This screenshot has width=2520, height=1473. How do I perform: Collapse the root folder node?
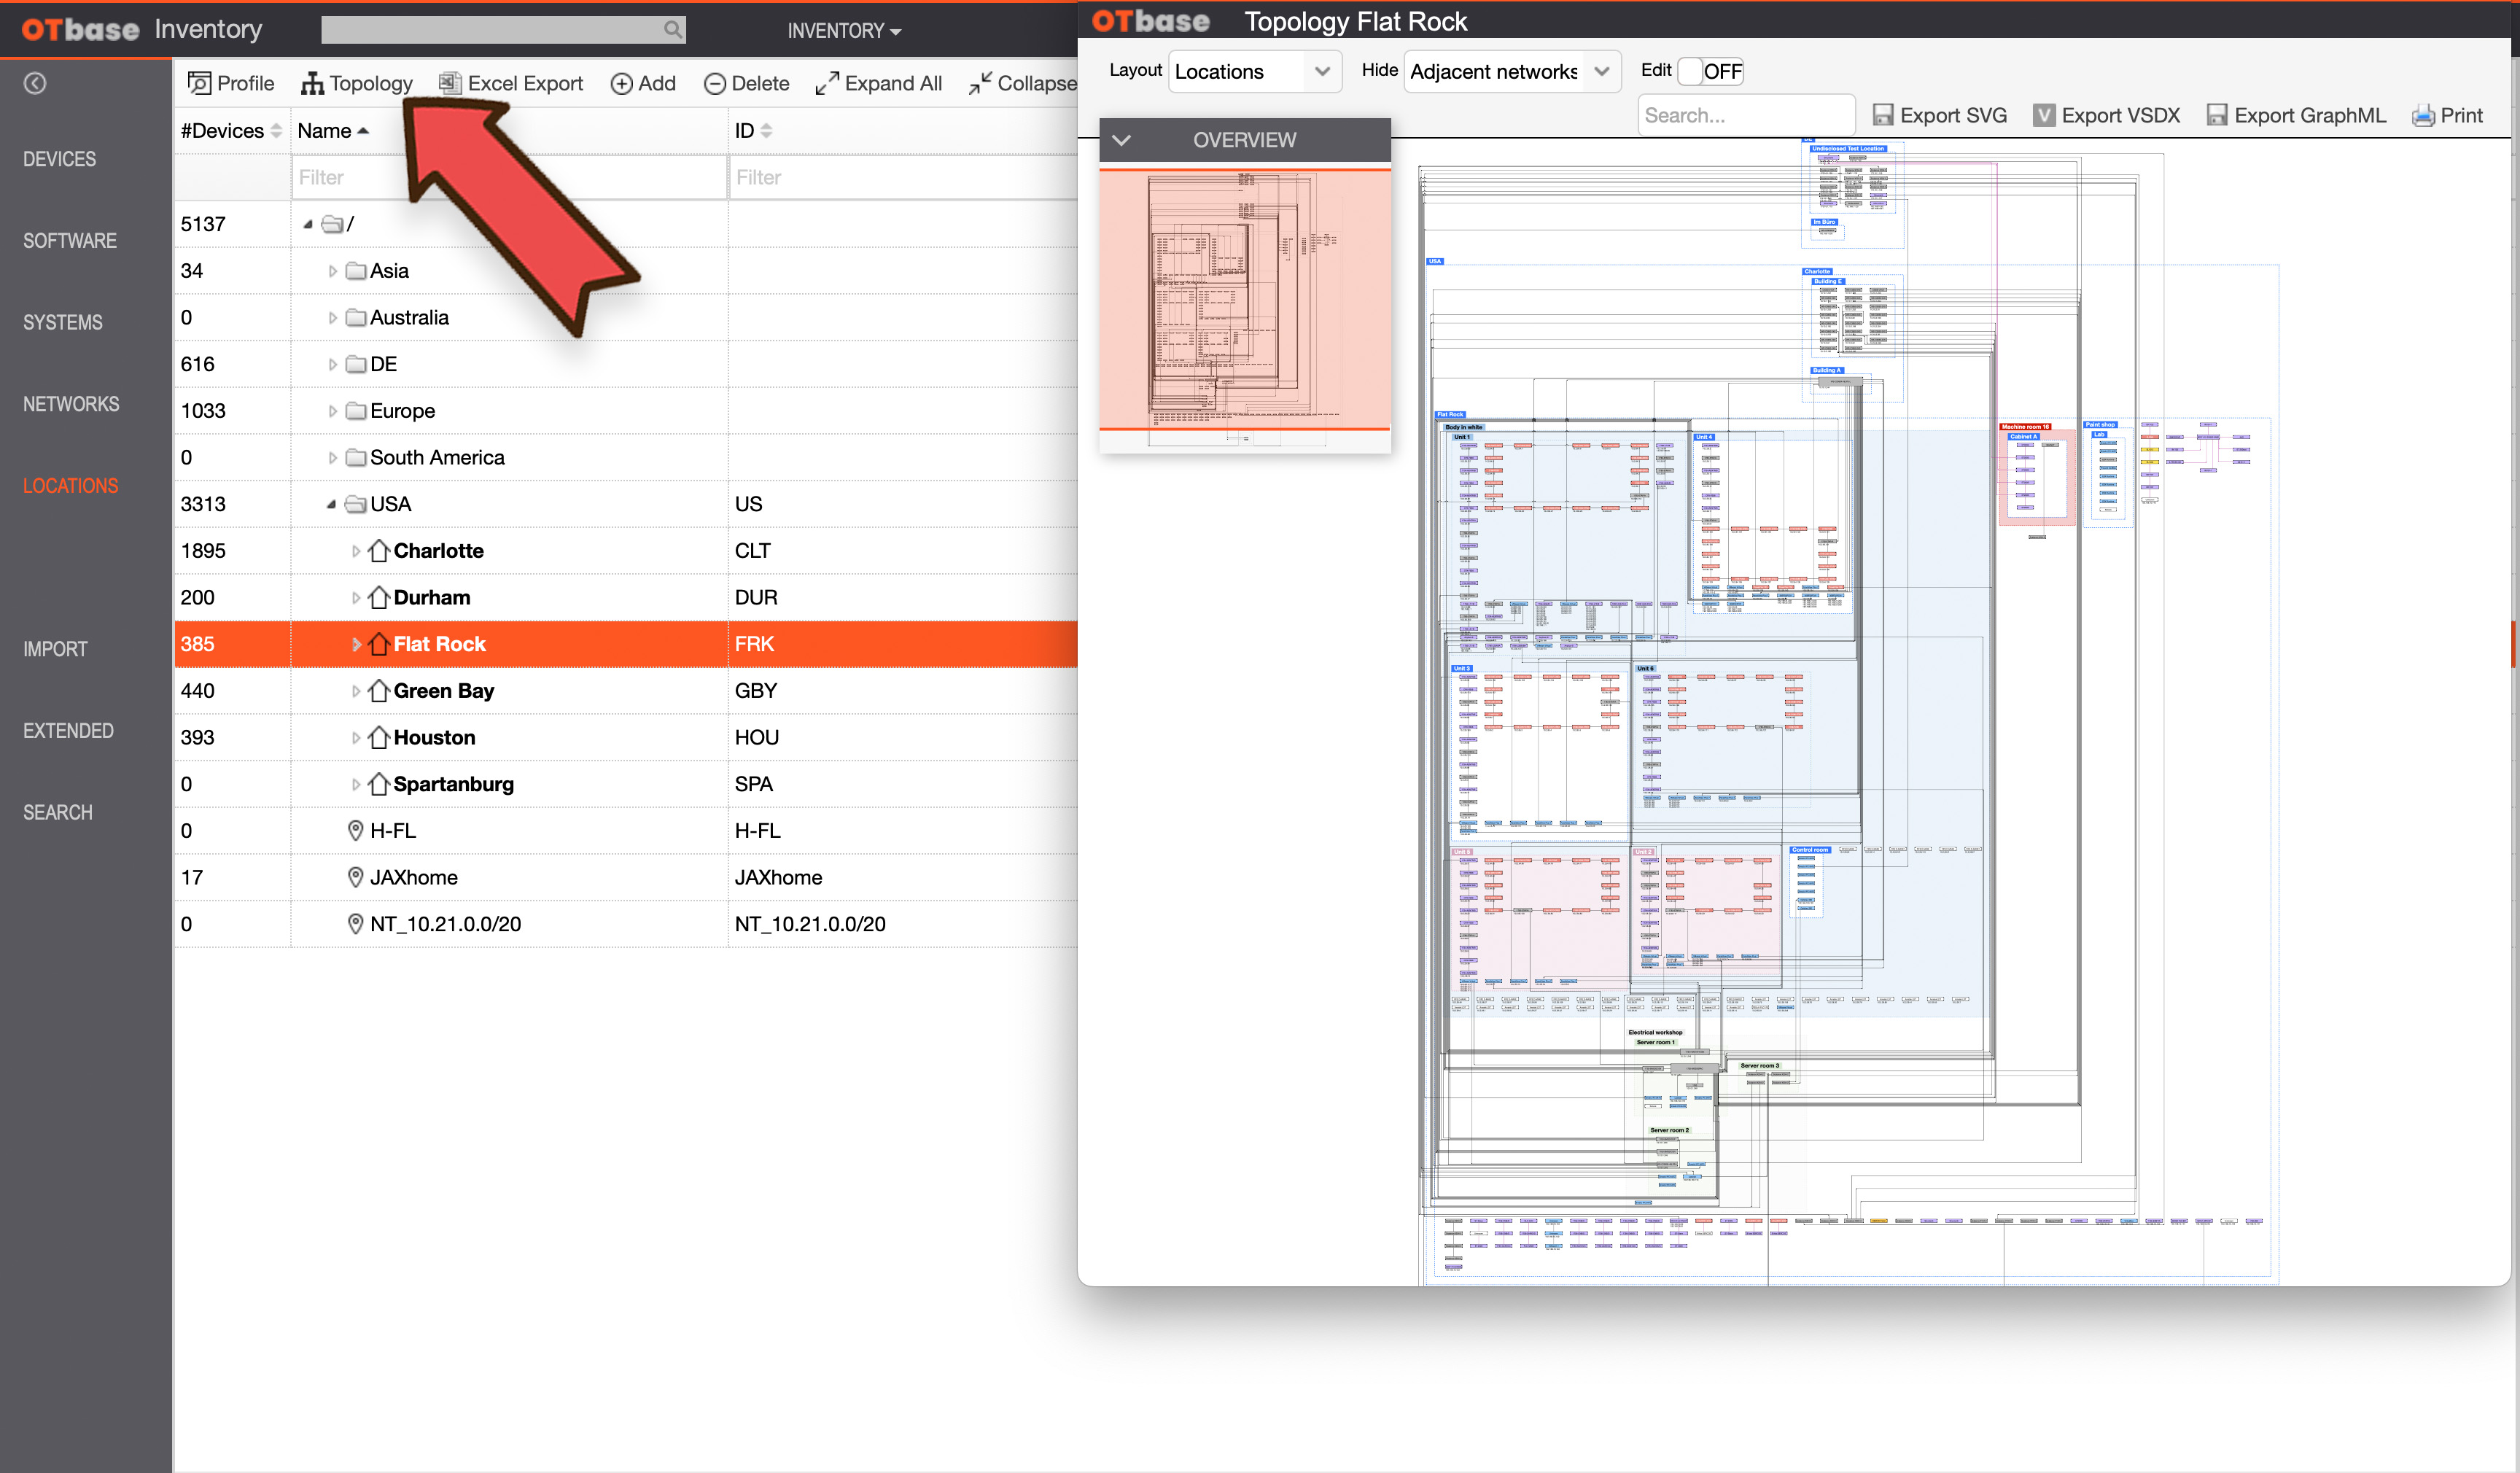pyautogui.click(x=308, y=224)
